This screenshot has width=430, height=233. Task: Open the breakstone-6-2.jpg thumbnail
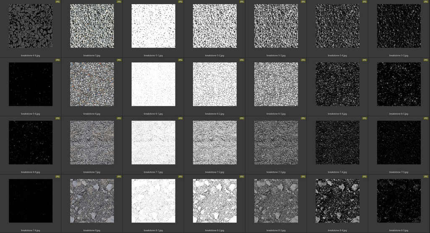coord(215,84)
